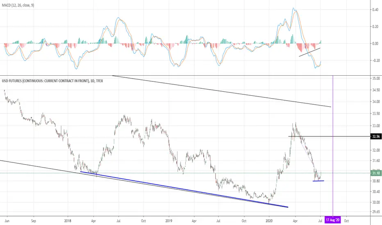
Task: Click the 30.00 price axis value
Action: tap(376, 202)
